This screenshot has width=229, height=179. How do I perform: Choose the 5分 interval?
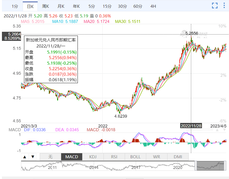(x=92, y=6)
